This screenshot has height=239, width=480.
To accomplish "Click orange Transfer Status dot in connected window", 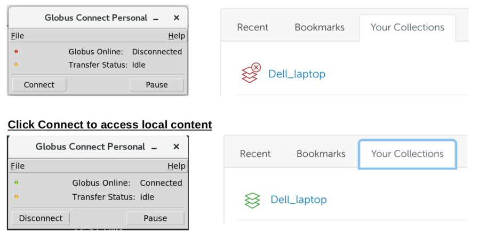I will (x=16, y=197).
